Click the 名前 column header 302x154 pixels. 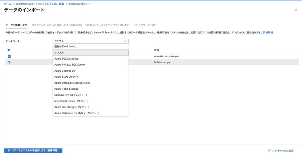[x=156, y=50]
